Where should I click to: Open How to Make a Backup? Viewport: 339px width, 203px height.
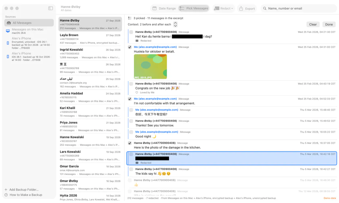click(26, 195)
